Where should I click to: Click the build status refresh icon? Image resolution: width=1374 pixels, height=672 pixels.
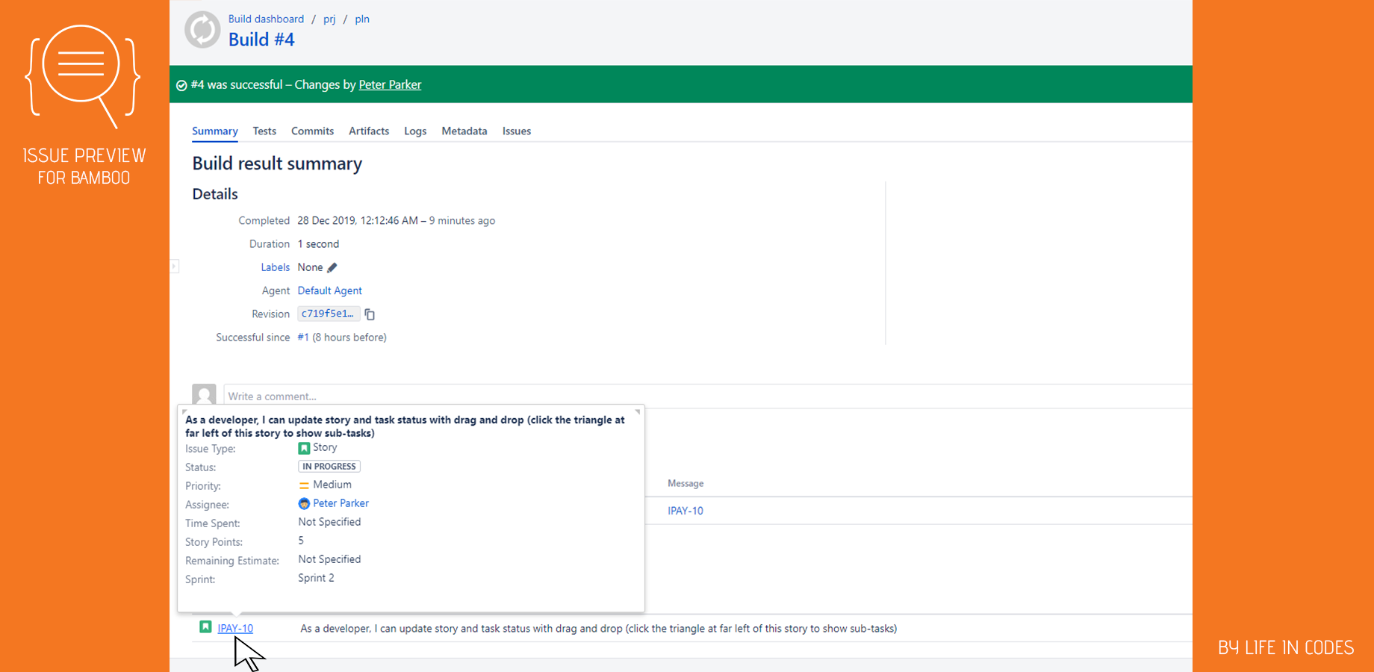(202, 30)
